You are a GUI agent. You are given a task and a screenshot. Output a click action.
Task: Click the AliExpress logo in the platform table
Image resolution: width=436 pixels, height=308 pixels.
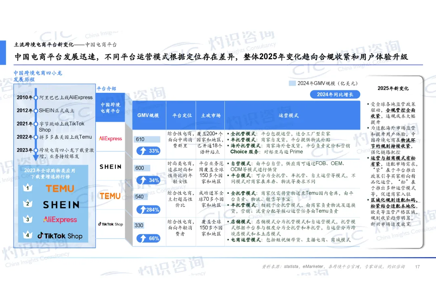[110, 138]
